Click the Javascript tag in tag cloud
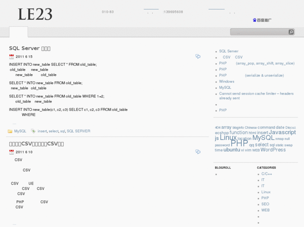Screen dimensions: 304x227 [282, 132]
